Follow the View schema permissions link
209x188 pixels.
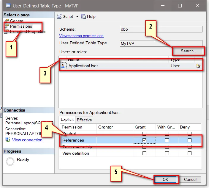point(81,36)
